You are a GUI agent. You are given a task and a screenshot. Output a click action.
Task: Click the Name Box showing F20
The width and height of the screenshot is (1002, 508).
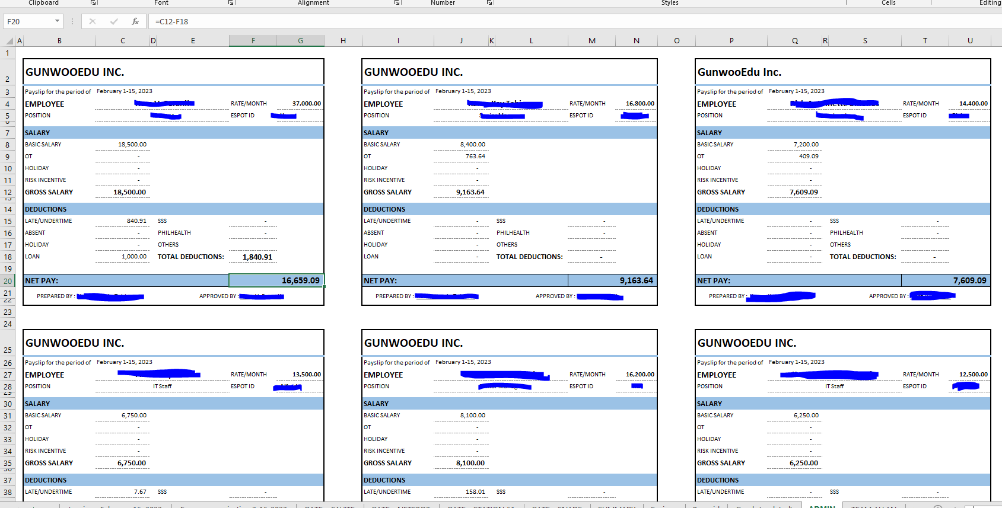[x=28, y=21]
